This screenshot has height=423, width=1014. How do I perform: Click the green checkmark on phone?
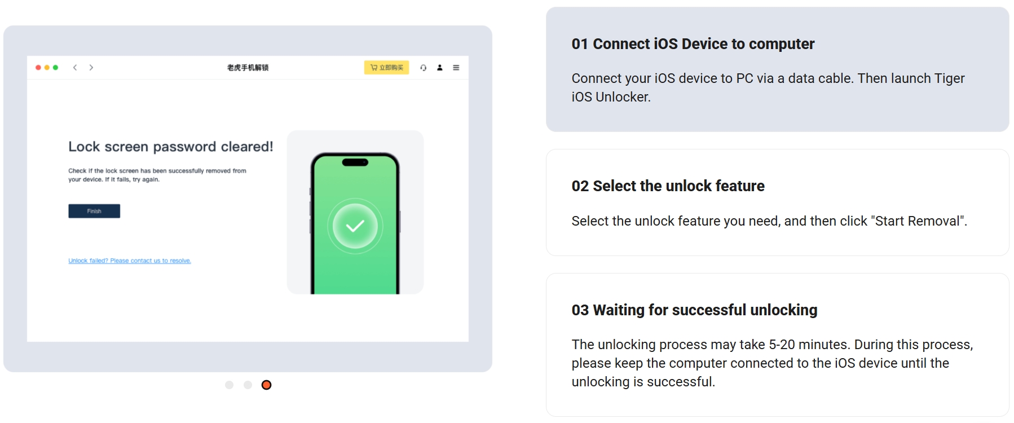[355, 226]
